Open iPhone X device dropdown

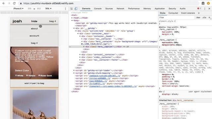click(x=18, y=9)
